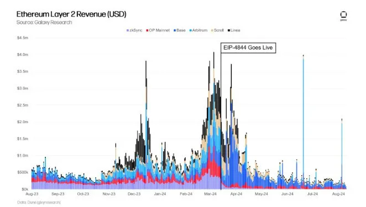
Task: Click the Jan-24 x-axis label
Action: [160, 194]
